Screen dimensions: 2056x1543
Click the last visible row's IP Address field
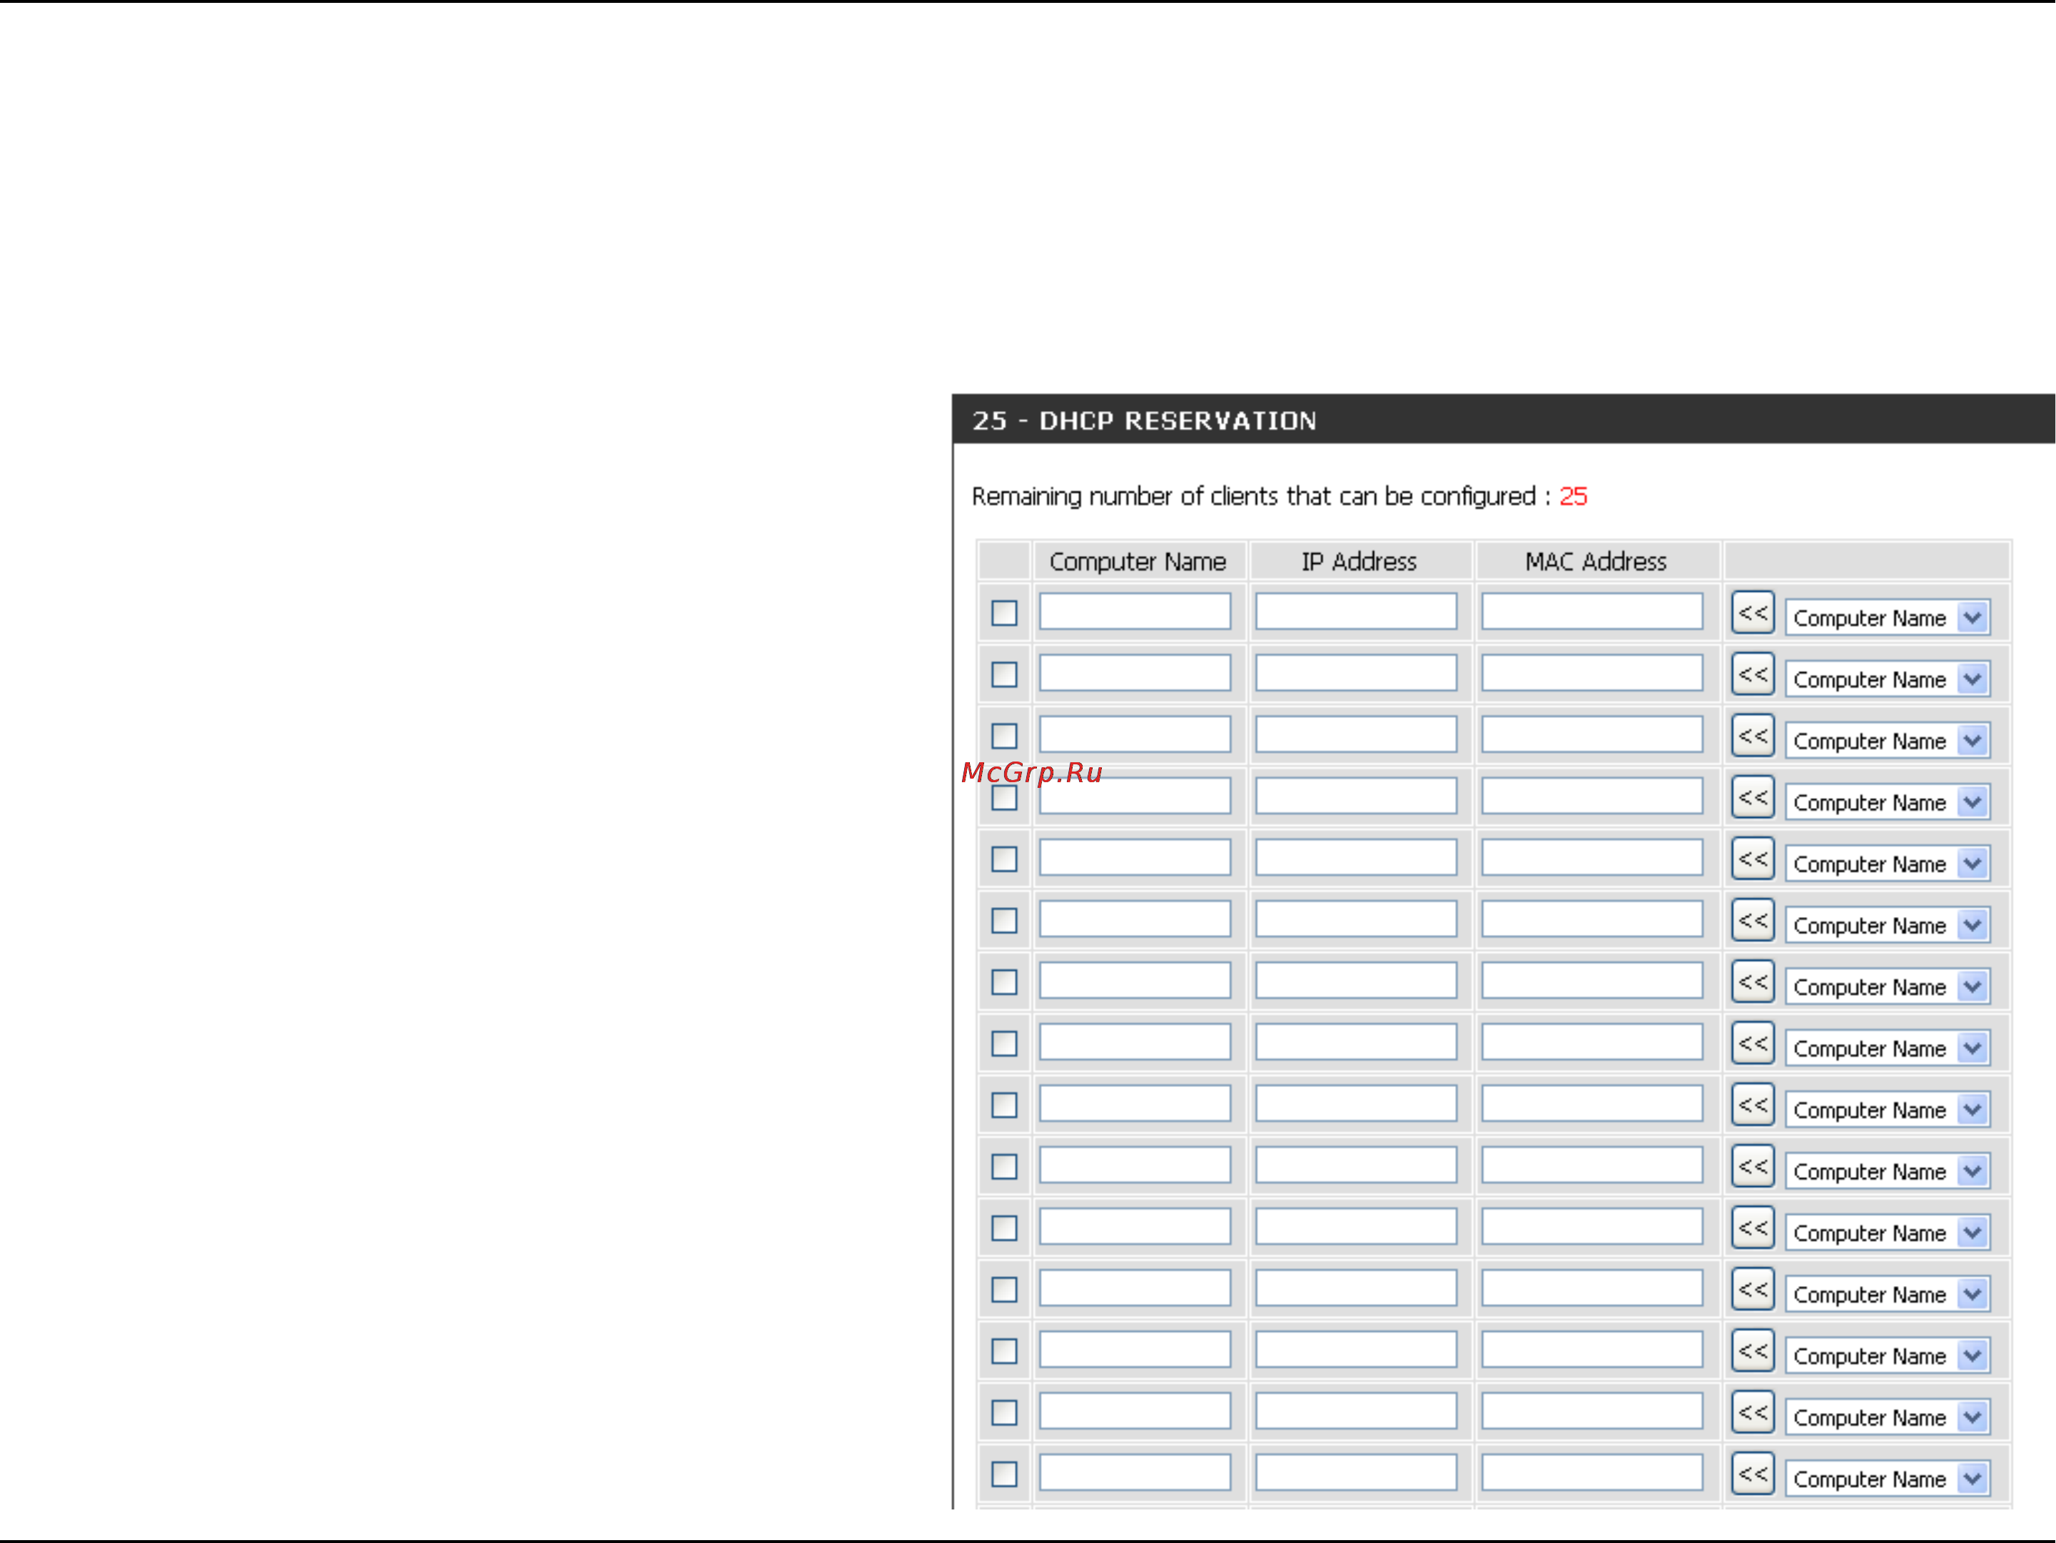[1356, 1472]
